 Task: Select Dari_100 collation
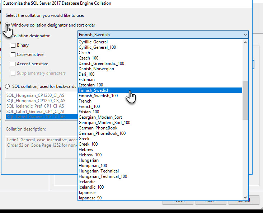coord(160,74)
